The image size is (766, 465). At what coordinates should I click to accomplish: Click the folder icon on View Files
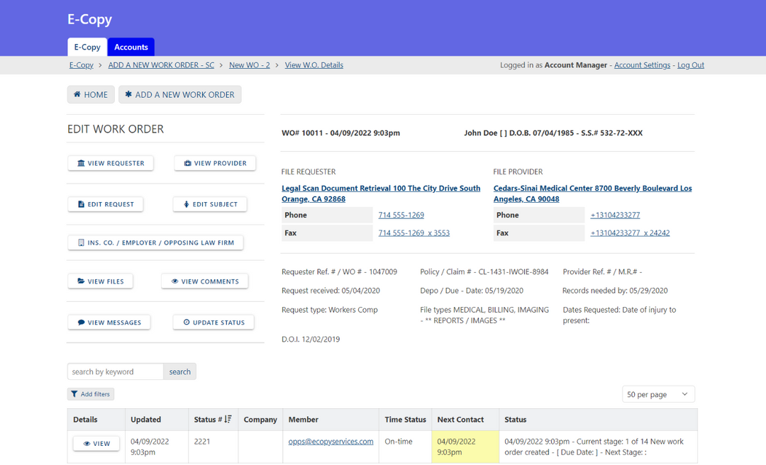(x=81, y=281)
